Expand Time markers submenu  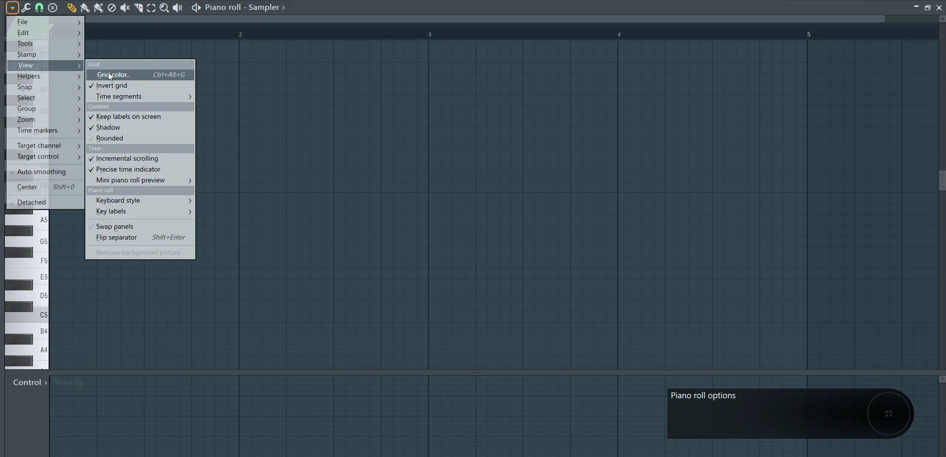click(x=45, y=131)
